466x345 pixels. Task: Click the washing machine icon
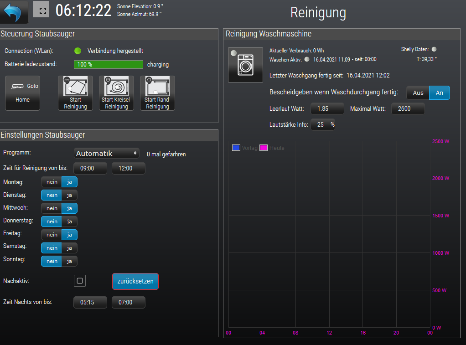245,65
